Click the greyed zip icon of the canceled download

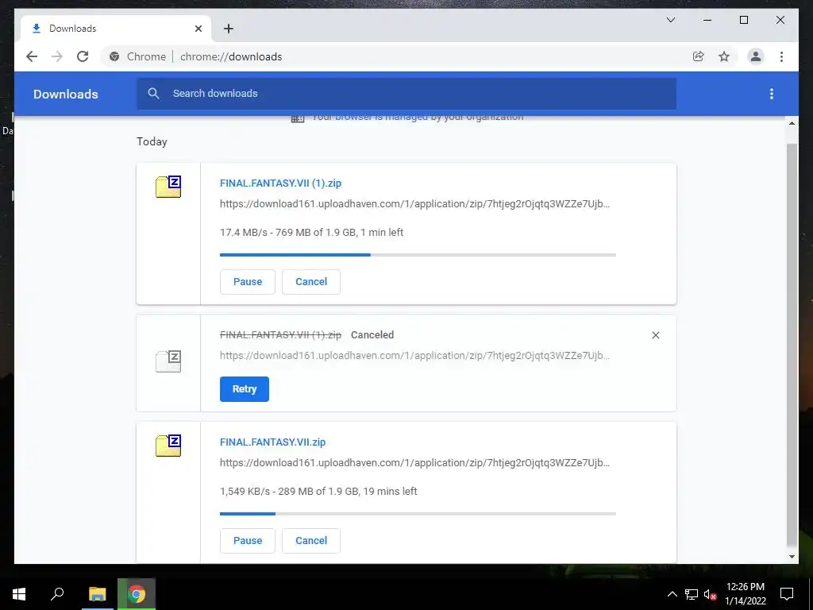[x=168, y=361]
